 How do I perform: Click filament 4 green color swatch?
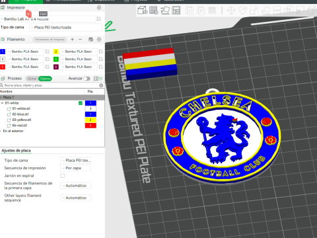click(x=56, y=59)
